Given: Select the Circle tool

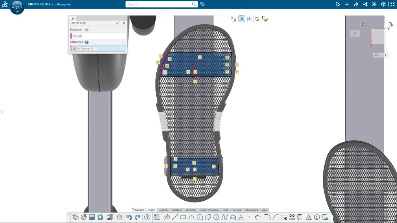Looking at the screenshot, I should (x=200, y=217).
